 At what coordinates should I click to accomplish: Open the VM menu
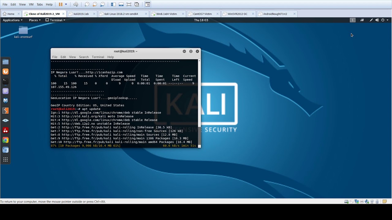coord(31,4)
